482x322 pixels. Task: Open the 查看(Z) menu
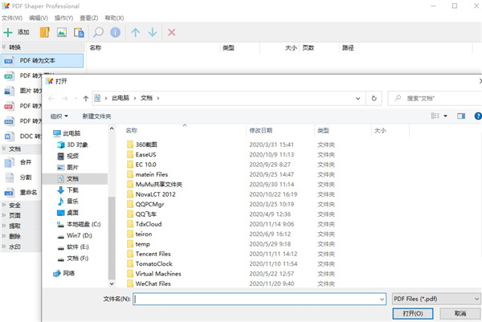coord(89,18)
